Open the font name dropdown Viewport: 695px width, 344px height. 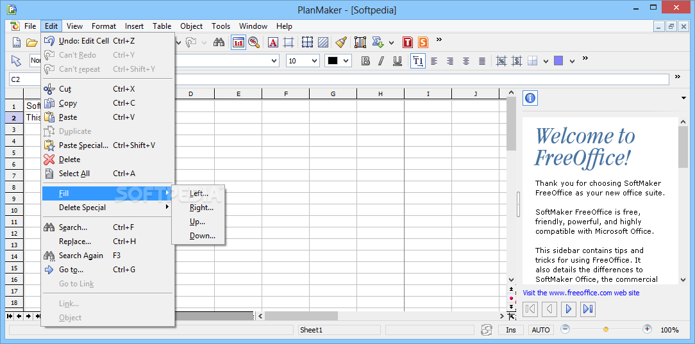[x=274, y=61]
